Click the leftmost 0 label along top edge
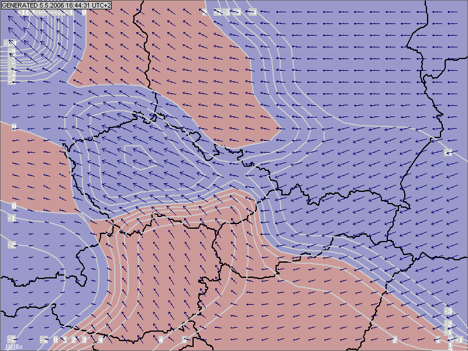The image size is (468, 351). tap(84, 12)
